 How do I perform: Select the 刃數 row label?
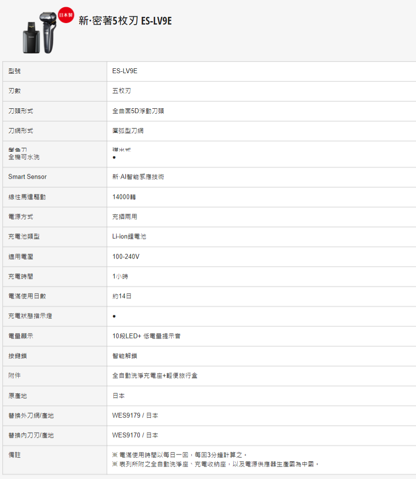coord(14,91)
